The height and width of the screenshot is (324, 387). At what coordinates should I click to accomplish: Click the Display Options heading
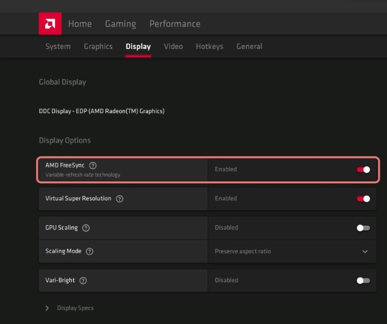[64, 141]
